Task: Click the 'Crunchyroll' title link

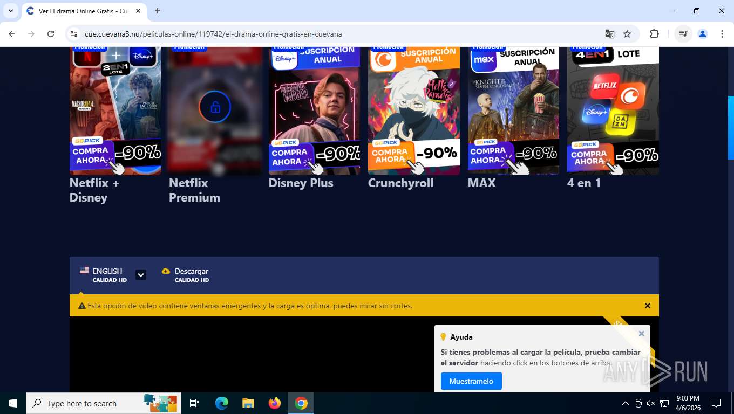Action: click(x=401, y=183)
